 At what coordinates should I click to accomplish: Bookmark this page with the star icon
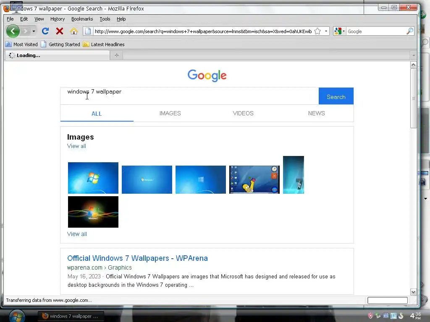[x=317, y=31]
